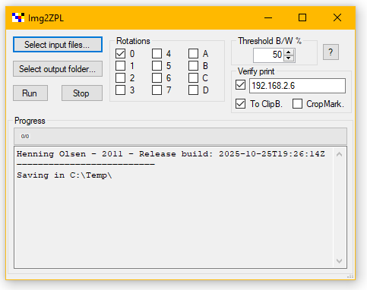Click the Threshold value field showing 50
367x290 pixels.
coord(268,55)
